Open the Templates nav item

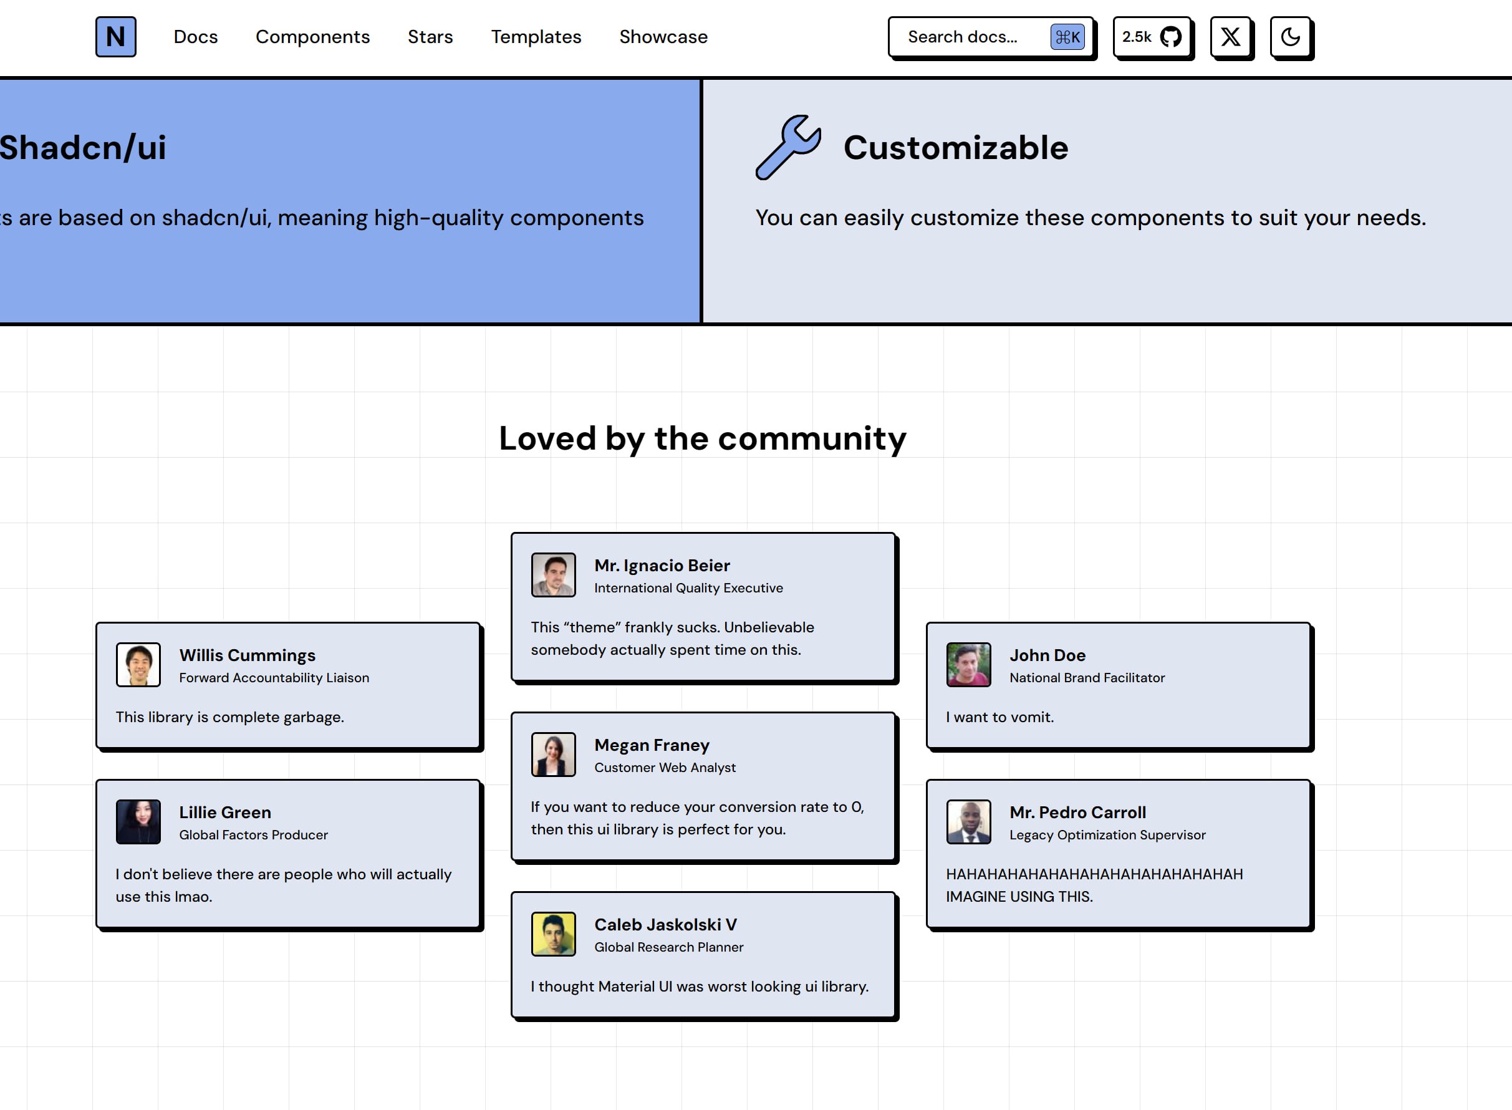click(536, 37)
